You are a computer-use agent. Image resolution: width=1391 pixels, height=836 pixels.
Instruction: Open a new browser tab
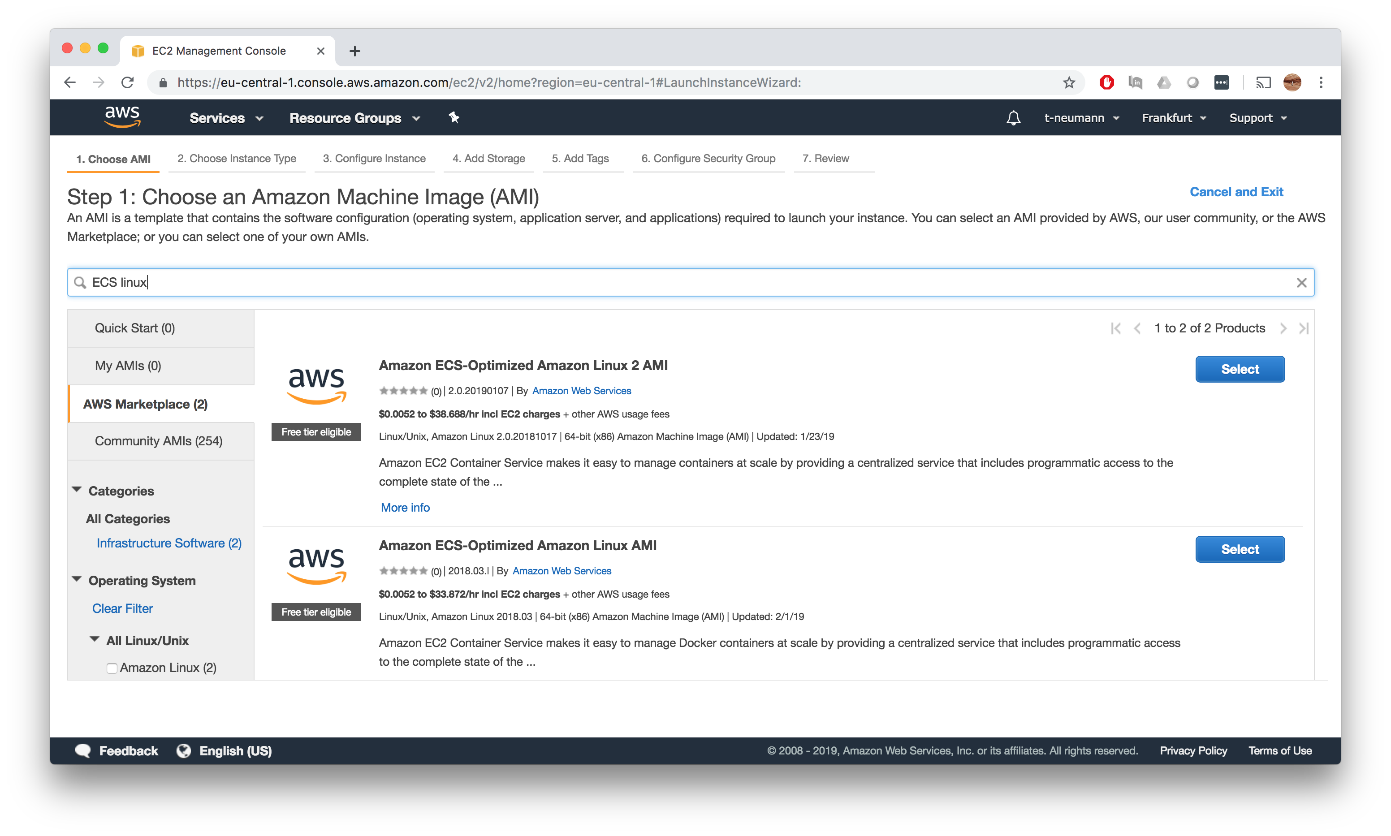coord(354,51)
